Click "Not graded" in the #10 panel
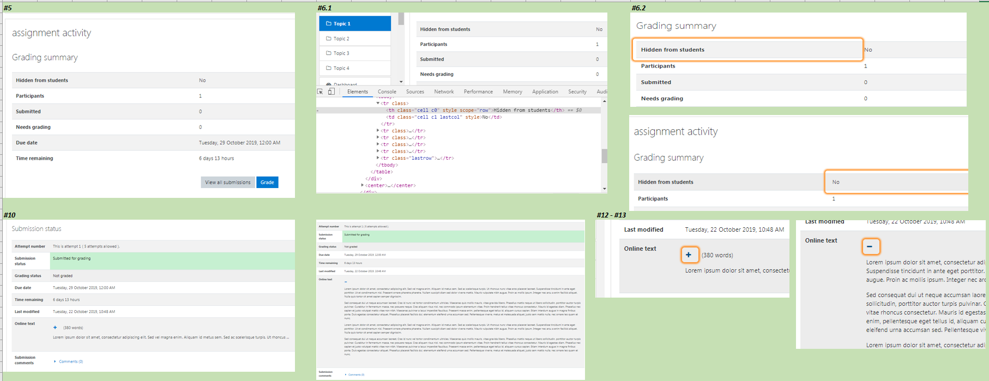 point(63,276)
